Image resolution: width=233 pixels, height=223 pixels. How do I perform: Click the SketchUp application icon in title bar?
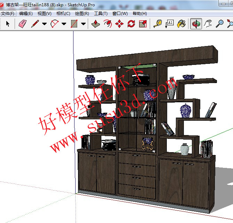point(1,5)
